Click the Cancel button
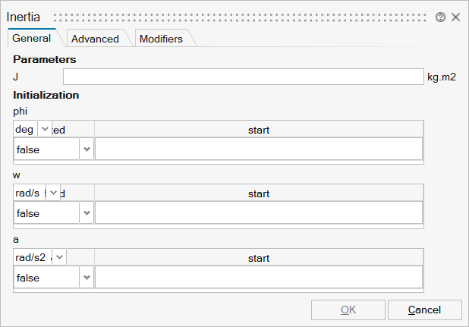This screenshot has height=327, width=469. tap(424, 310)
